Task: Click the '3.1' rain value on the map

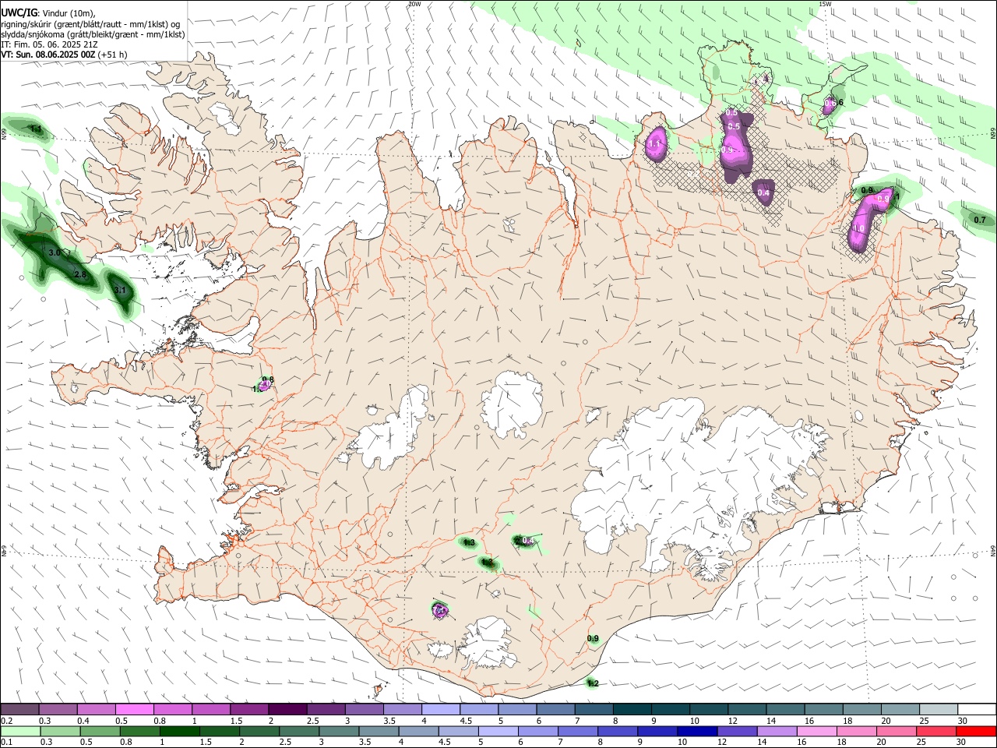Action: [120, 291]
